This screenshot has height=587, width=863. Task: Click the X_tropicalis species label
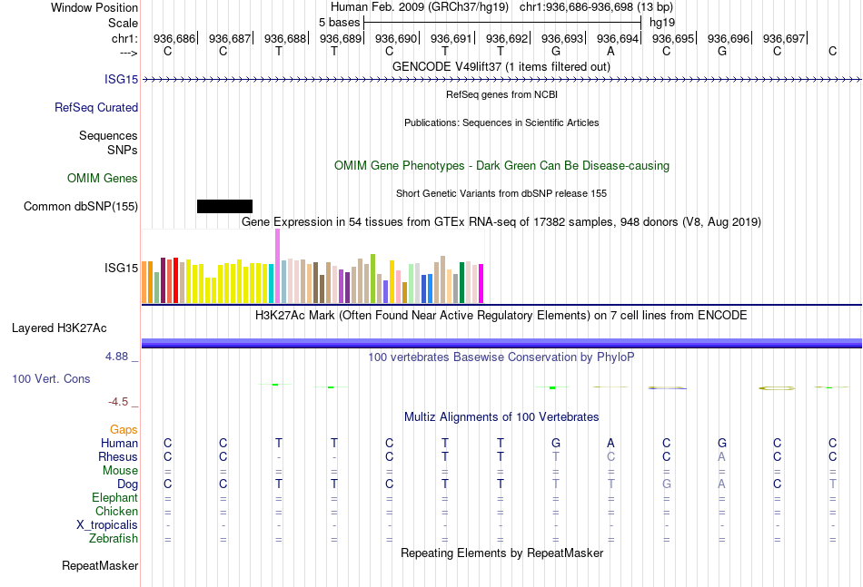pos(107,525)
